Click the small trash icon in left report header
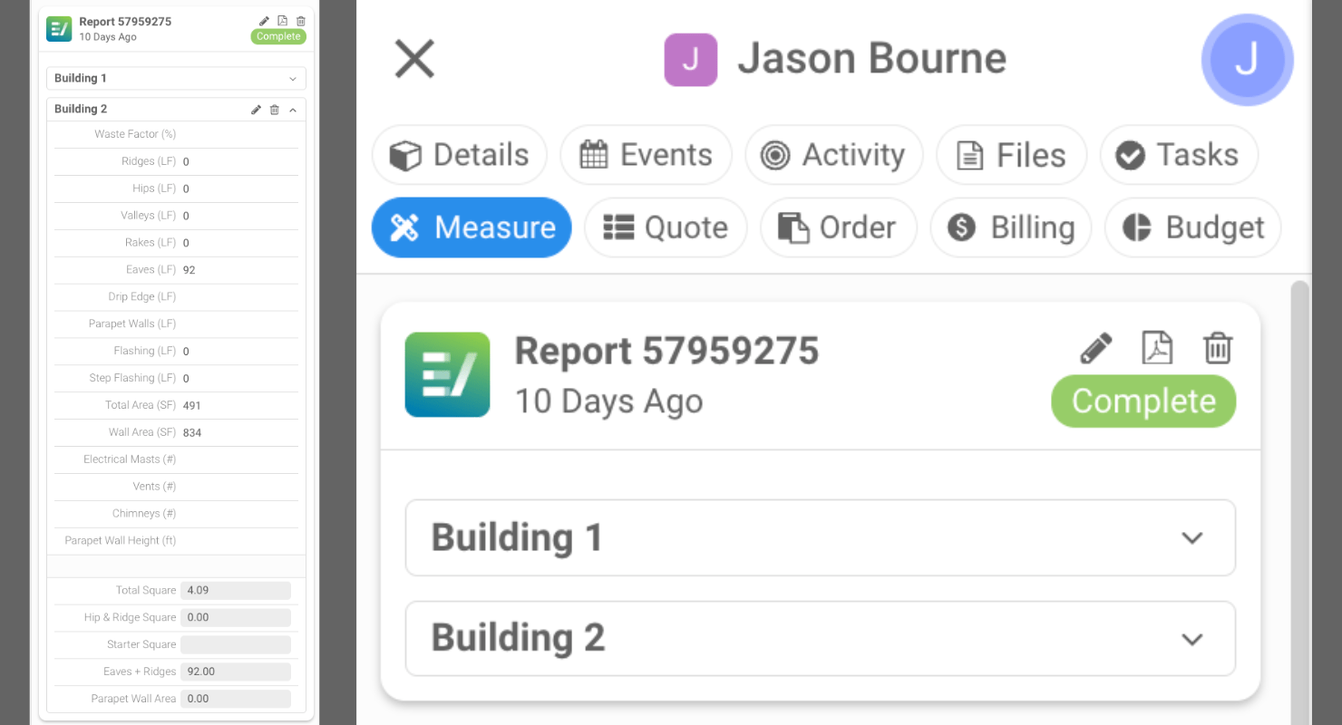 [301, 21]
